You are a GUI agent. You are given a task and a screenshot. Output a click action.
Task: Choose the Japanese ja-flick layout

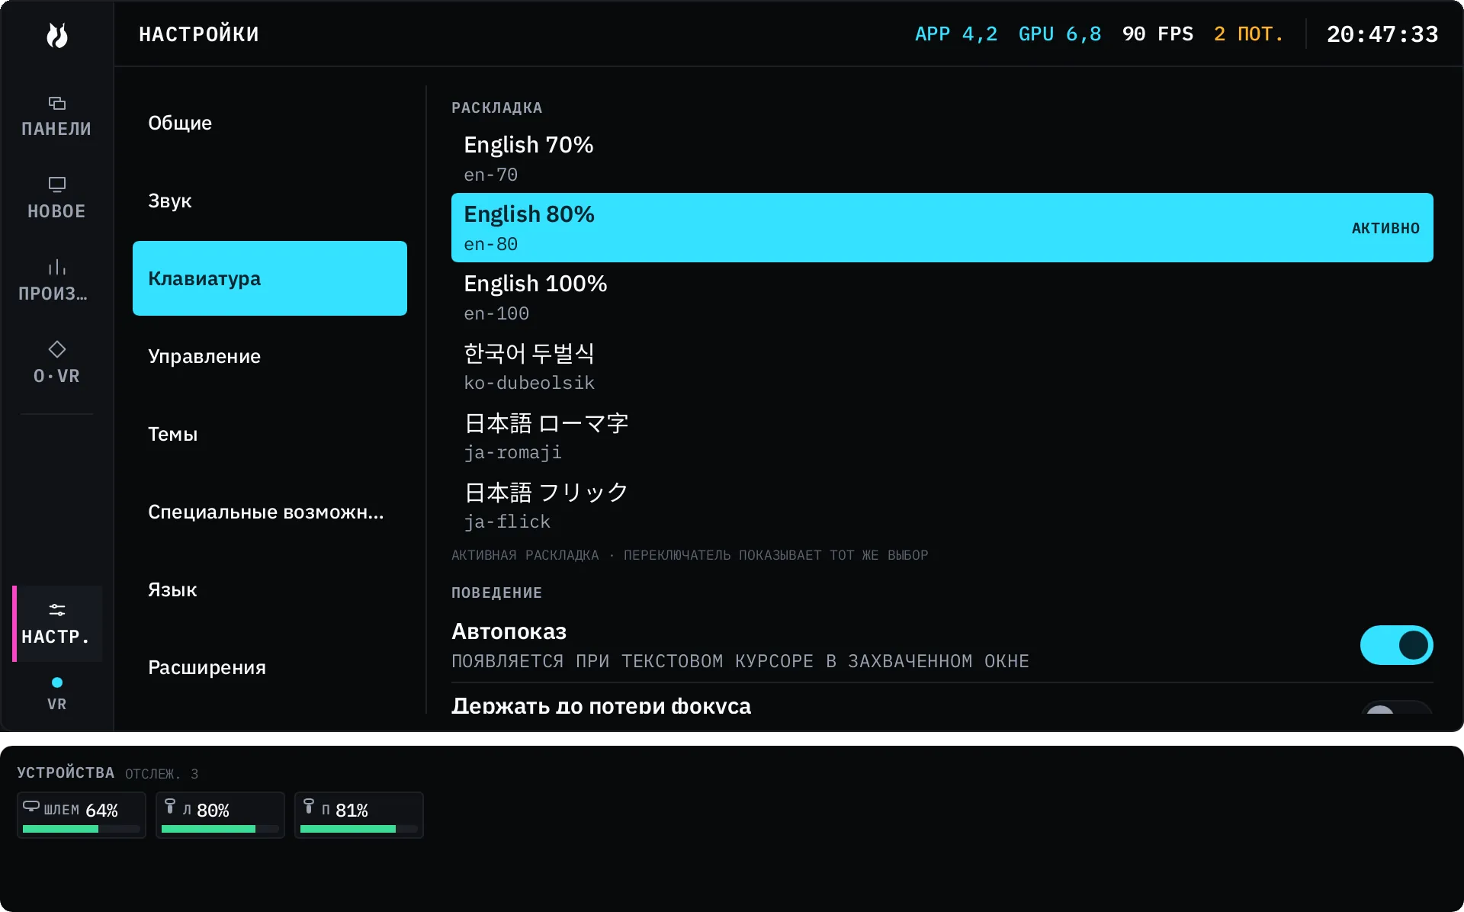click(942, 506)
